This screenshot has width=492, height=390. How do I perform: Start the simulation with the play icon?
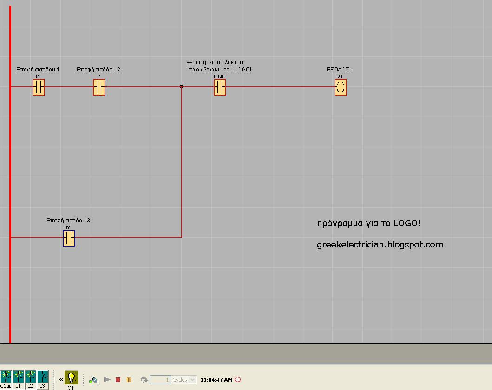(x=107, y=379)
